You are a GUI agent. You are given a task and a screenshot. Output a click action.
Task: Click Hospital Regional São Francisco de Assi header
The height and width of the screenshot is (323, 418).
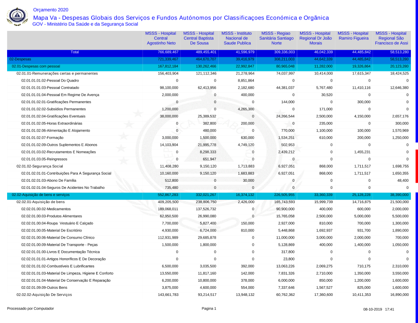391,38
